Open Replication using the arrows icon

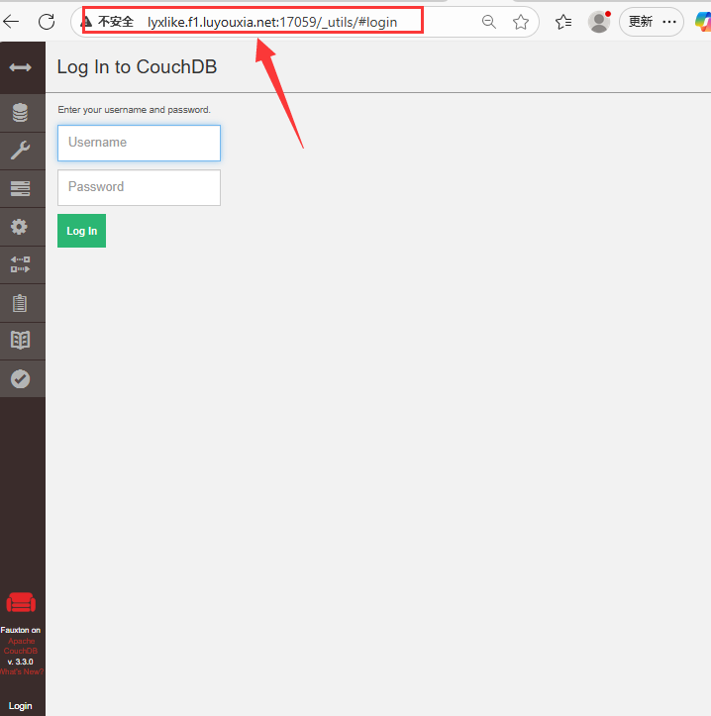pyautogui.click(x=20, y=264)
